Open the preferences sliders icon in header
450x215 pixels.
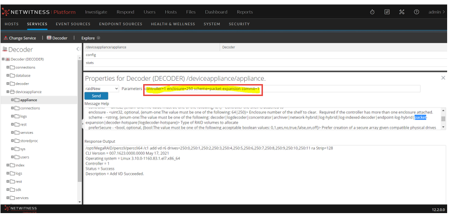click(387, 12)
